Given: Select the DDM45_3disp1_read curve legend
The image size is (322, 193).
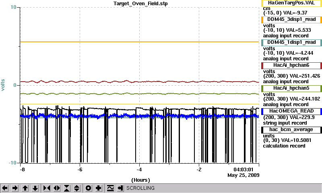Looking at the screenshot, I should coord(291,19).
